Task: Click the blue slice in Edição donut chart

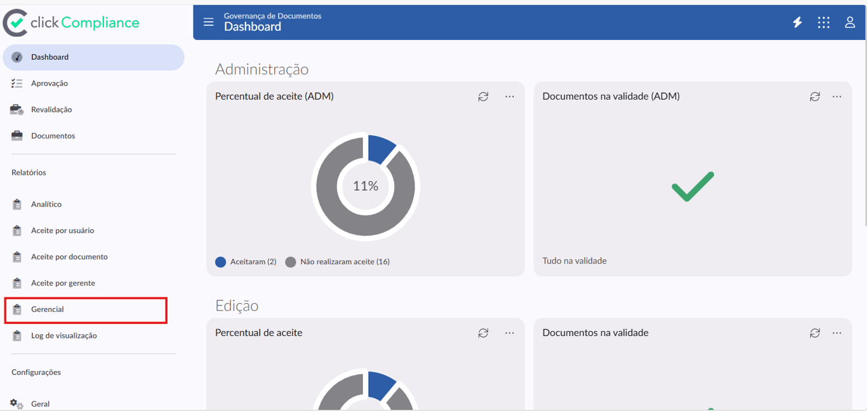Action: [381, 385]
